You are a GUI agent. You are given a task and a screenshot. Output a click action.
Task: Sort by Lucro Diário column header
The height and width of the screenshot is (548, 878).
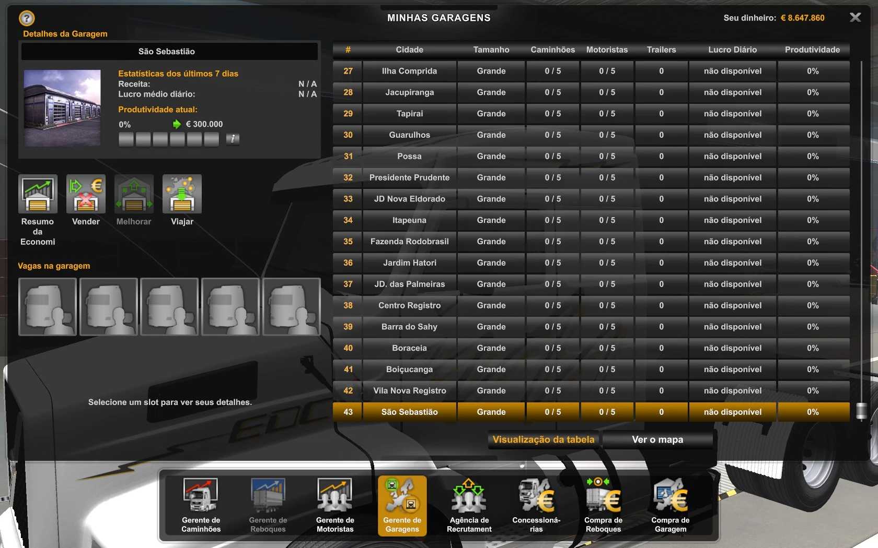[732, 50]
